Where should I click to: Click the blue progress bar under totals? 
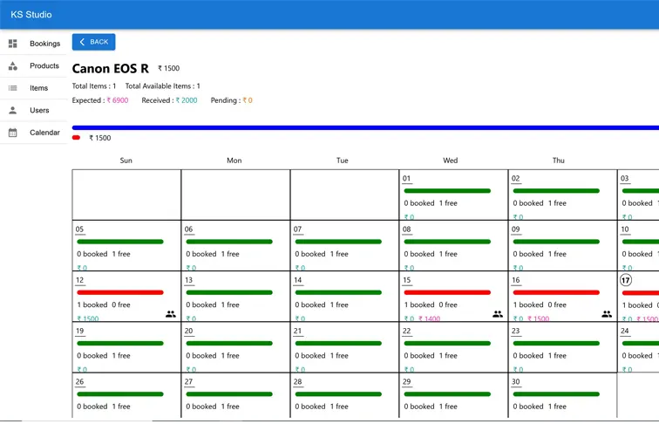pyautogui.click(x=365, y=127)
